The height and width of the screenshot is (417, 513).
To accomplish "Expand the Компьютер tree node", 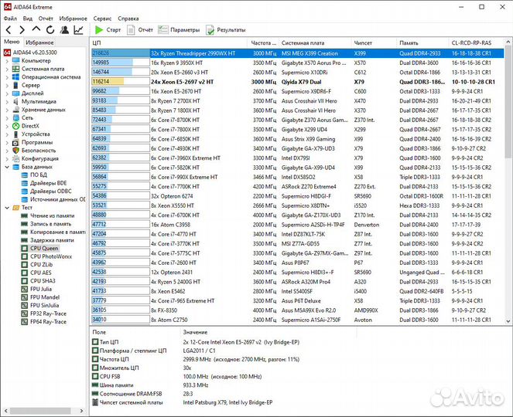I will click(x=7, y=61).
